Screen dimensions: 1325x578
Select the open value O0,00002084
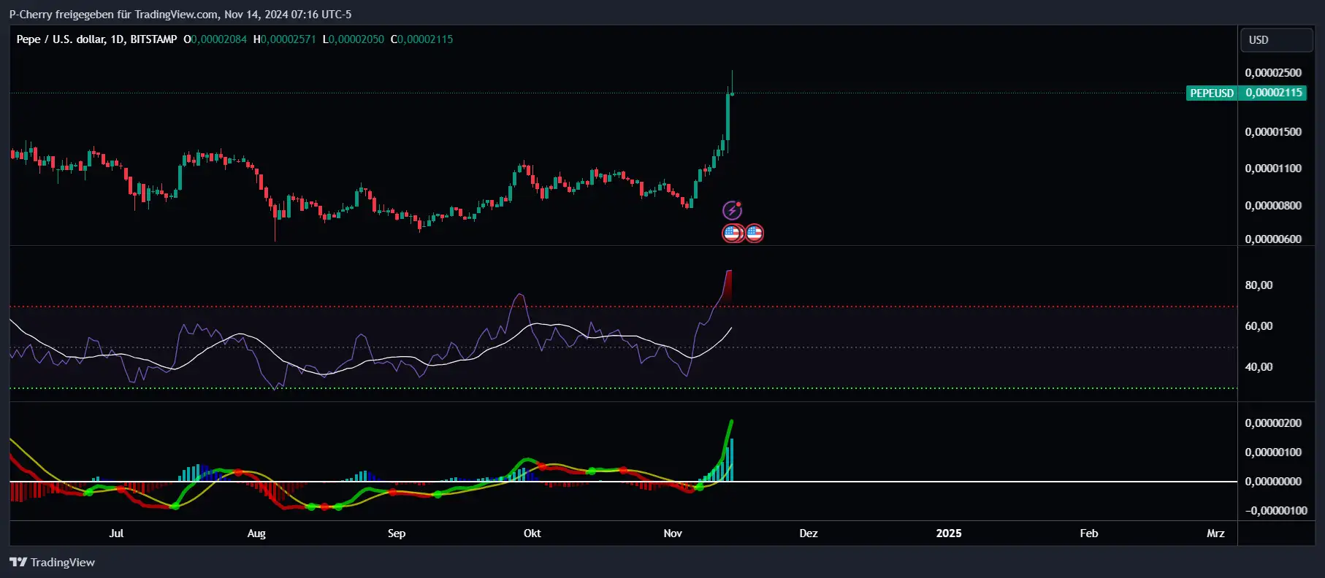tap(215, 39)
